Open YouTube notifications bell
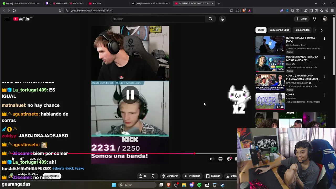Viewport: 336px width, 189px height. (314, 19)
